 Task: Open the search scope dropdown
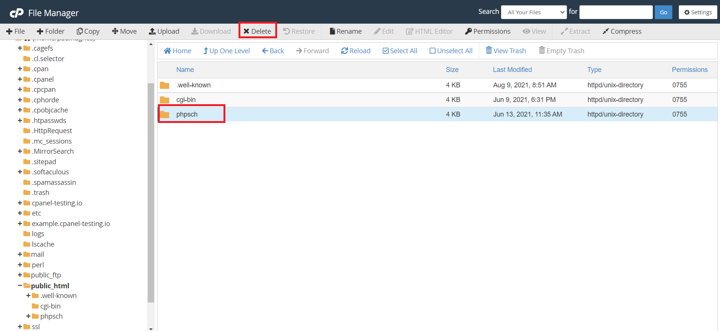tap(534, 12)
